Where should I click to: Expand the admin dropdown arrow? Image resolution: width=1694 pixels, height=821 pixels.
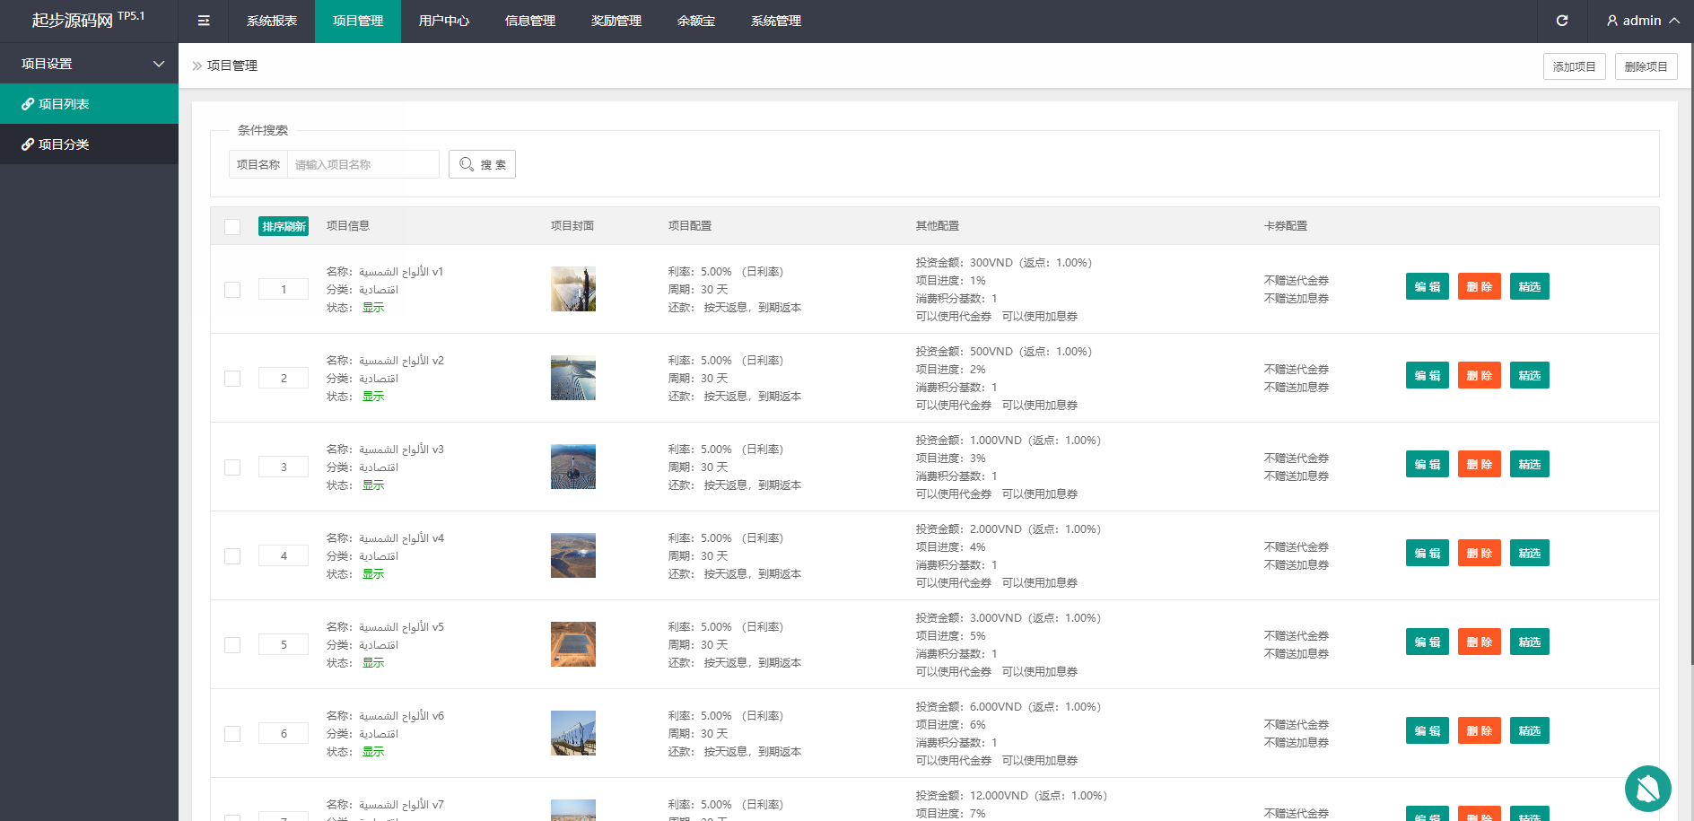tap(1674, 21)
